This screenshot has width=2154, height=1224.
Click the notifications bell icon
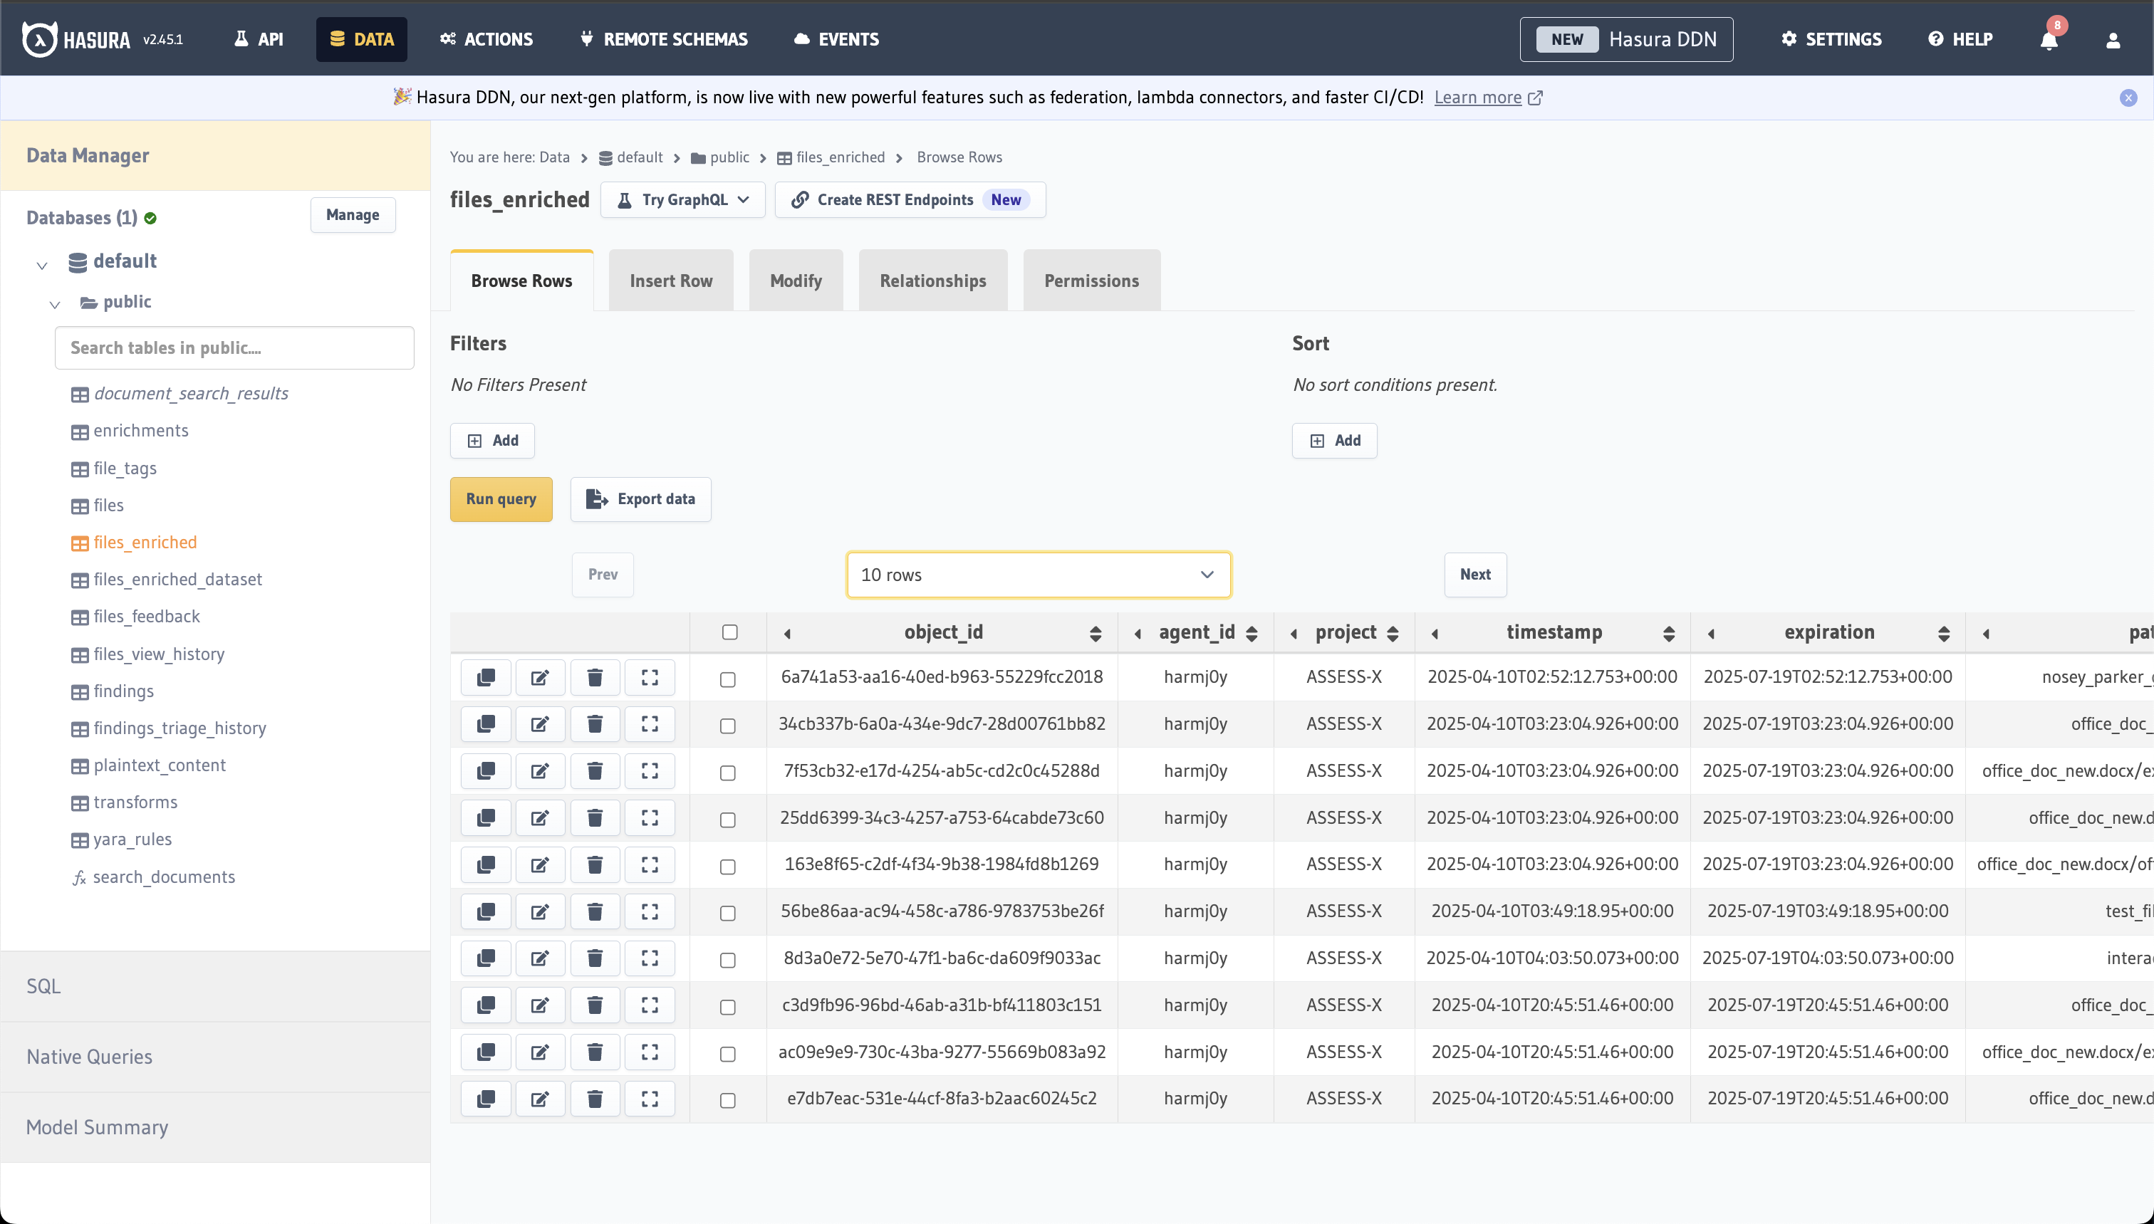coord(2048,41)
